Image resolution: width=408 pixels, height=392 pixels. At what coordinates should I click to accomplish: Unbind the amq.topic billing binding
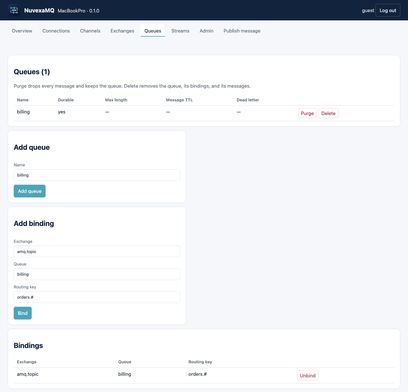pos(308,376)
